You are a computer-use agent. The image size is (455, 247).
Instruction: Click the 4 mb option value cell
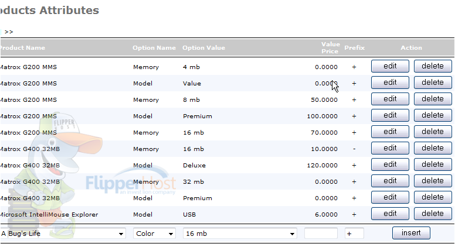[191, 67]
